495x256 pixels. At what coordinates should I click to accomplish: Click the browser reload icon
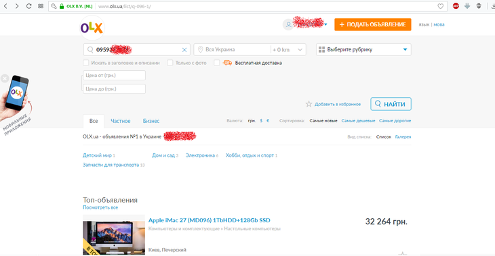coord(28,6)
